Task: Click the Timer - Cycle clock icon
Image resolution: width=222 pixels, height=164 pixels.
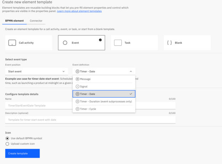Action: coord(78,109)
